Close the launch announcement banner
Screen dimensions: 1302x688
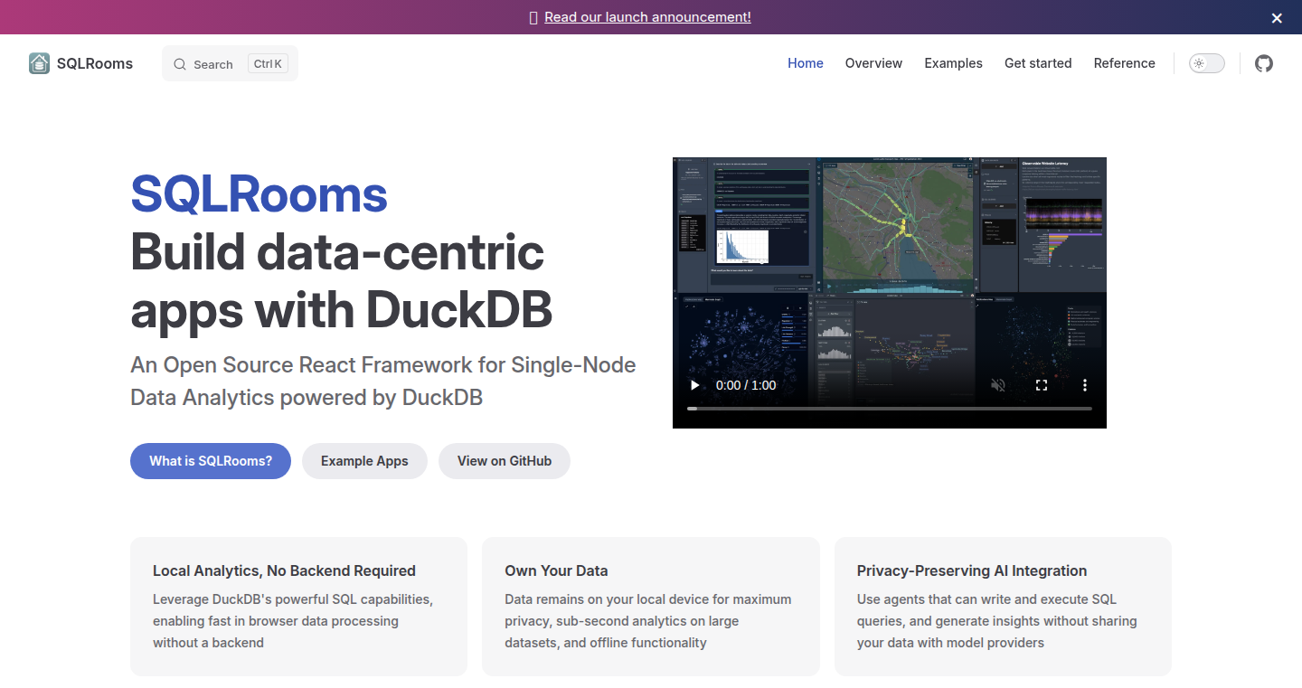[1277, 18]
